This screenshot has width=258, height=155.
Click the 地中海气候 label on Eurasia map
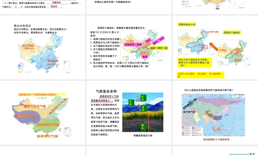point(189,112)
